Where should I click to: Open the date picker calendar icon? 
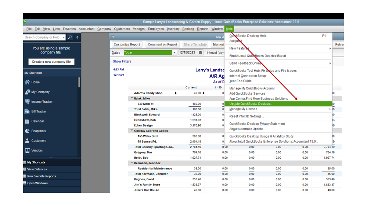[x=201, y=52]
